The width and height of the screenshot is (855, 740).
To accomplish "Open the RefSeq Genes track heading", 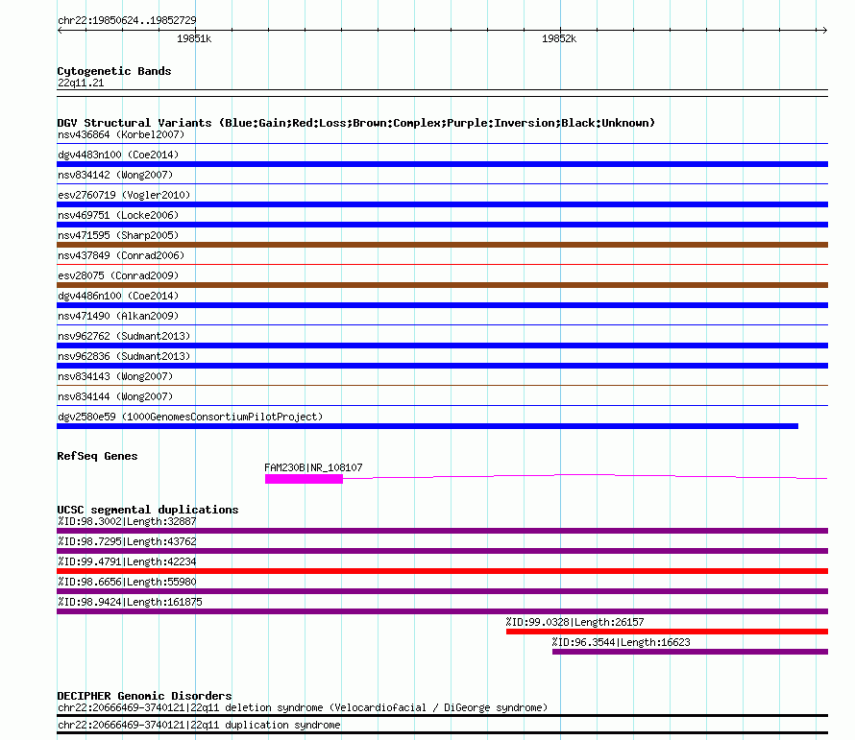I will tap(97, 456).
